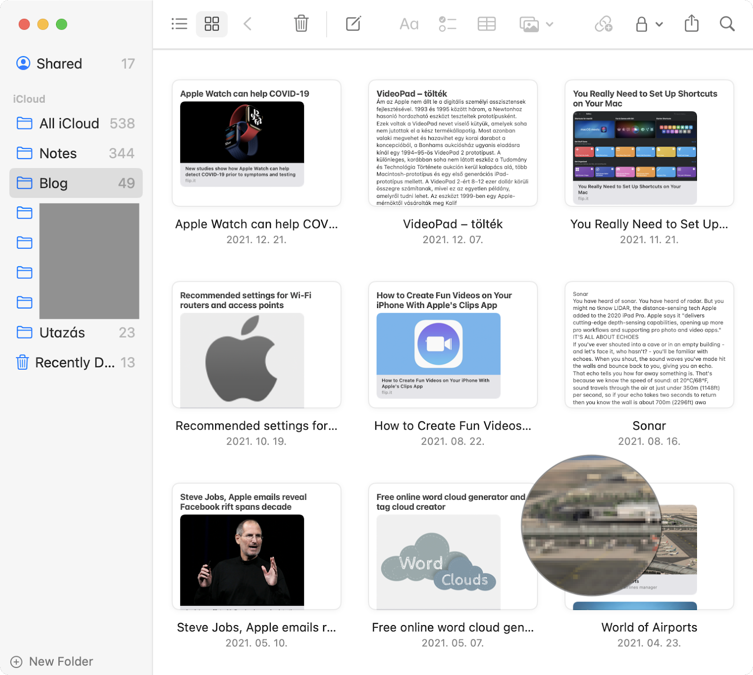Click the red close window button

coord(24,24)
